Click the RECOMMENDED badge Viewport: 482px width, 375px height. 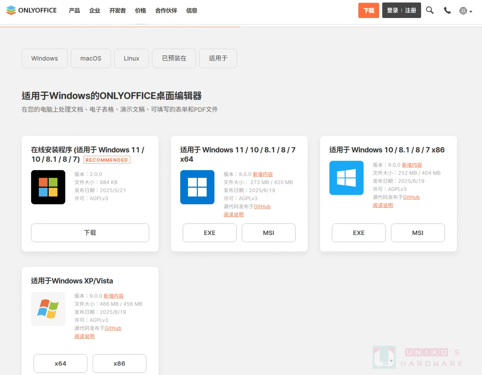click(107, 160)
